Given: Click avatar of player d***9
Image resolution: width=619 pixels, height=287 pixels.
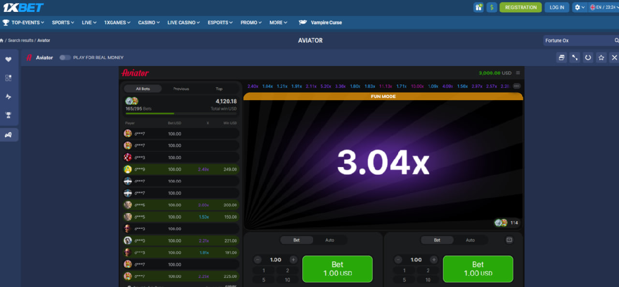Looking at the screenshot, I should pos(128,169).
